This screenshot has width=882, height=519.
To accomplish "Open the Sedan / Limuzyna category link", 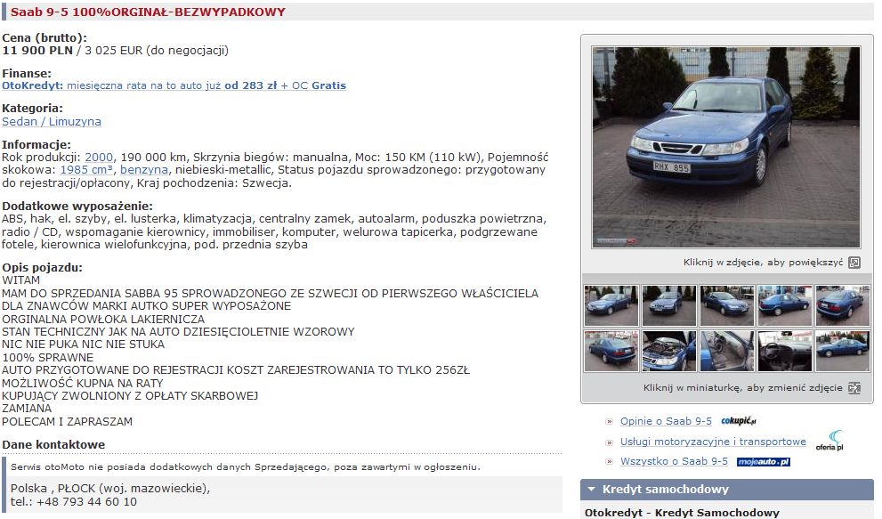I will click(52, 122).
